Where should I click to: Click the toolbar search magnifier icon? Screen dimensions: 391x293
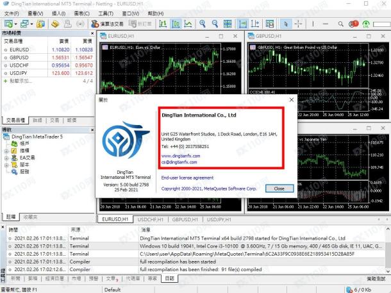pyautogui.click(x=340, y=24)
